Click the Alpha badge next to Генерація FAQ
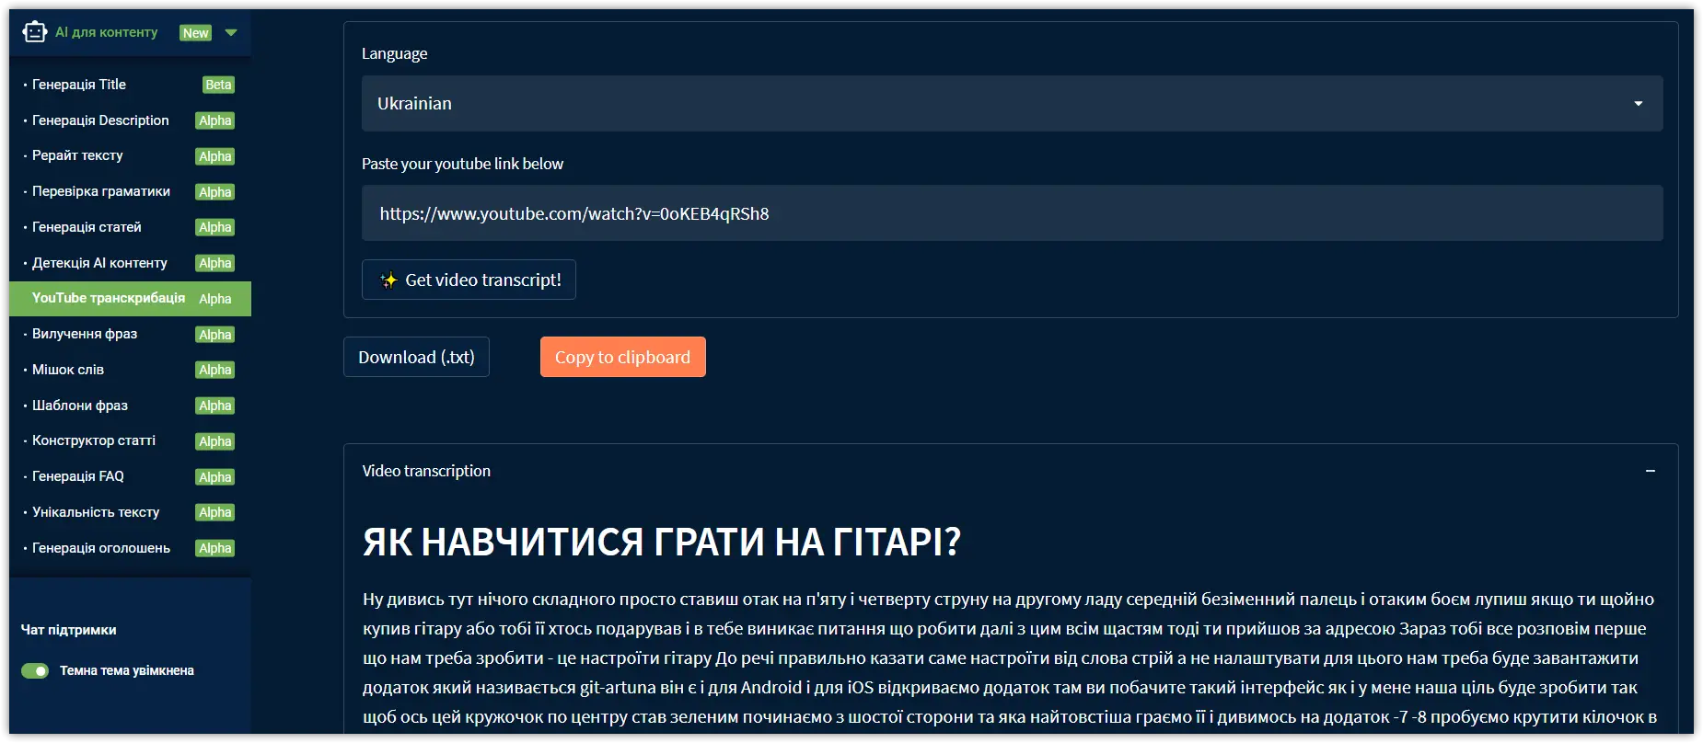The height and width of the screenshot is (743, 1703). tap(215, 477)
